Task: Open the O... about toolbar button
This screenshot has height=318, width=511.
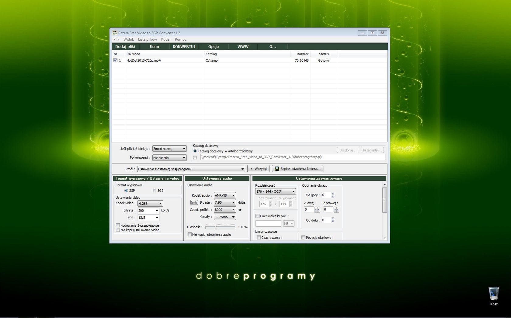Action: tap(273, 46)
